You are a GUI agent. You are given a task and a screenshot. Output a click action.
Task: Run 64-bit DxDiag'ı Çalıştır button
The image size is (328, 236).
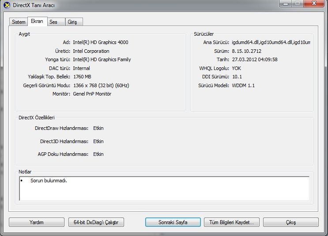point(96,222)
